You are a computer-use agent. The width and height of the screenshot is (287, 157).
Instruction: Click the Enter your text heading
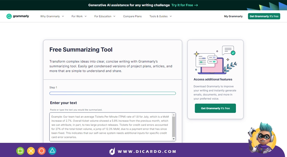(63, 103)
